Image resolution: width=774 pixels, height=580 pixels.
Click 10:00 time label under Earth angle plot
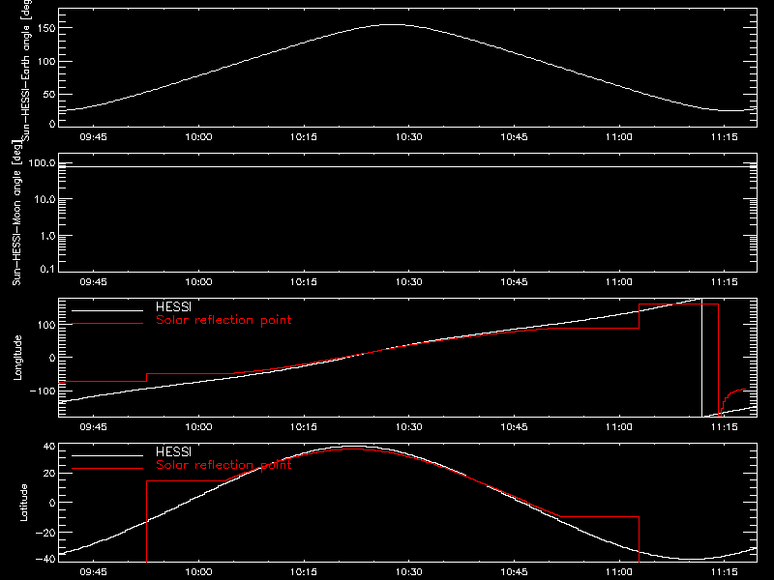(x=198, y=137)
